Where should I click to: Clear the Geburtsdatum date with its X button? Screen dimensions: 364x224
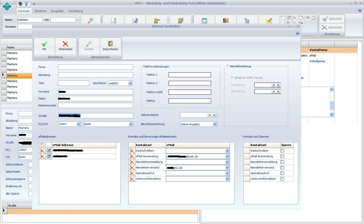pos(215,115)
